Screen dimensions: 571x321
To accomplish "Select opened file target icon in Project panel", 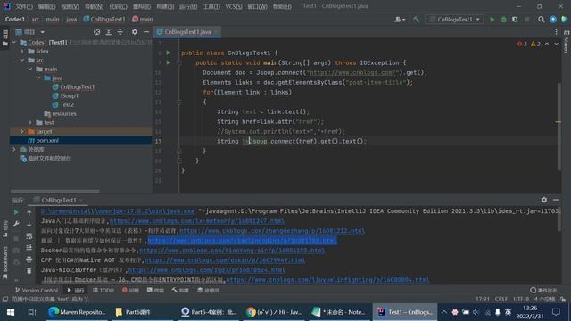I will 96,32.
